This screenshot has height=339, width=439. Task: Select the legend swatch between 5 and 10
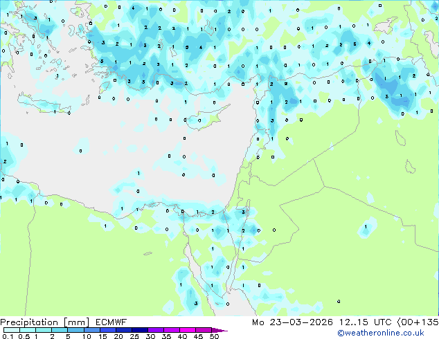[75, 330]
